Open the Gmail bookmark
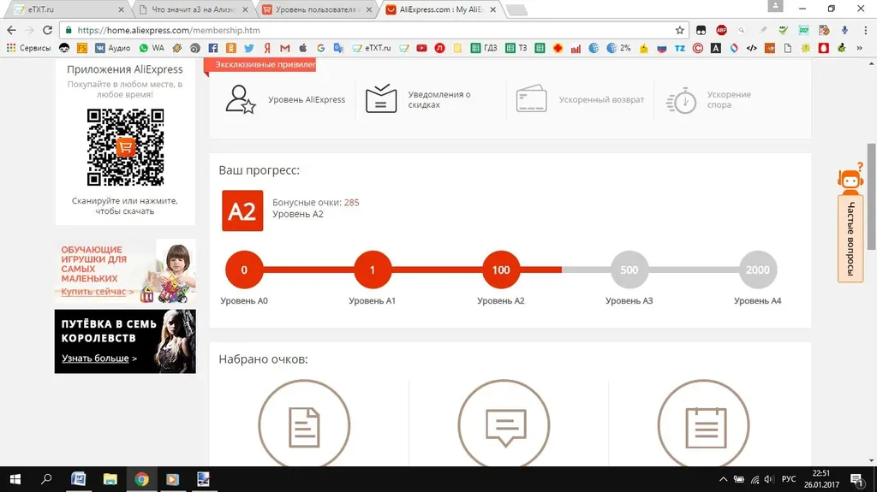877x492 pixels. (284, 48)
